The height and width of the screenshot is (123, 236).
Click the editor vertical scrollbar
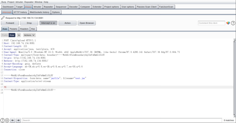pyautogui.click(x=235, y=78)
